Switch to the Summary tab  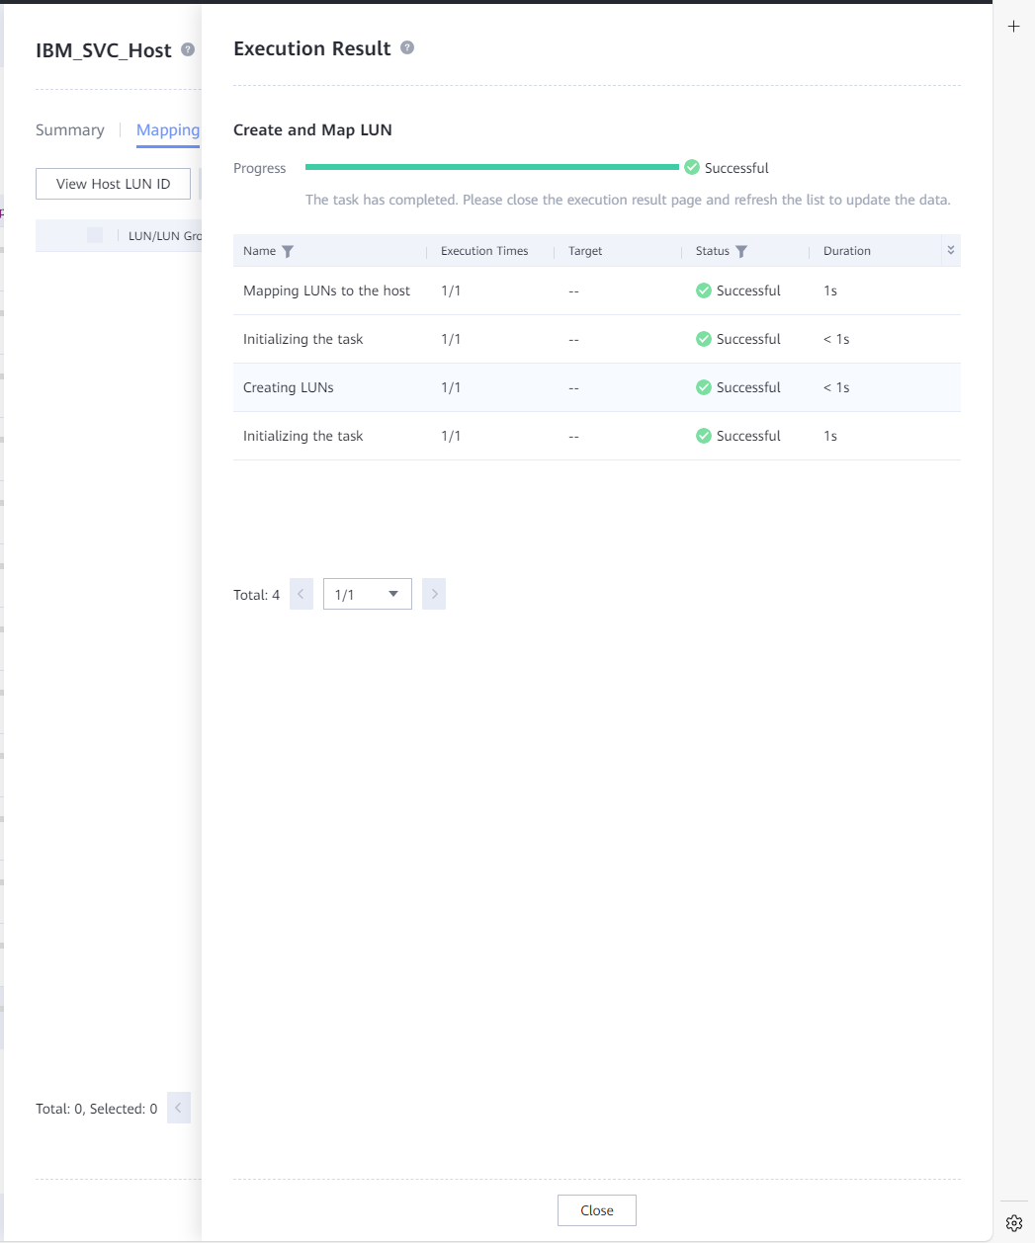click(x=70, y=130)
